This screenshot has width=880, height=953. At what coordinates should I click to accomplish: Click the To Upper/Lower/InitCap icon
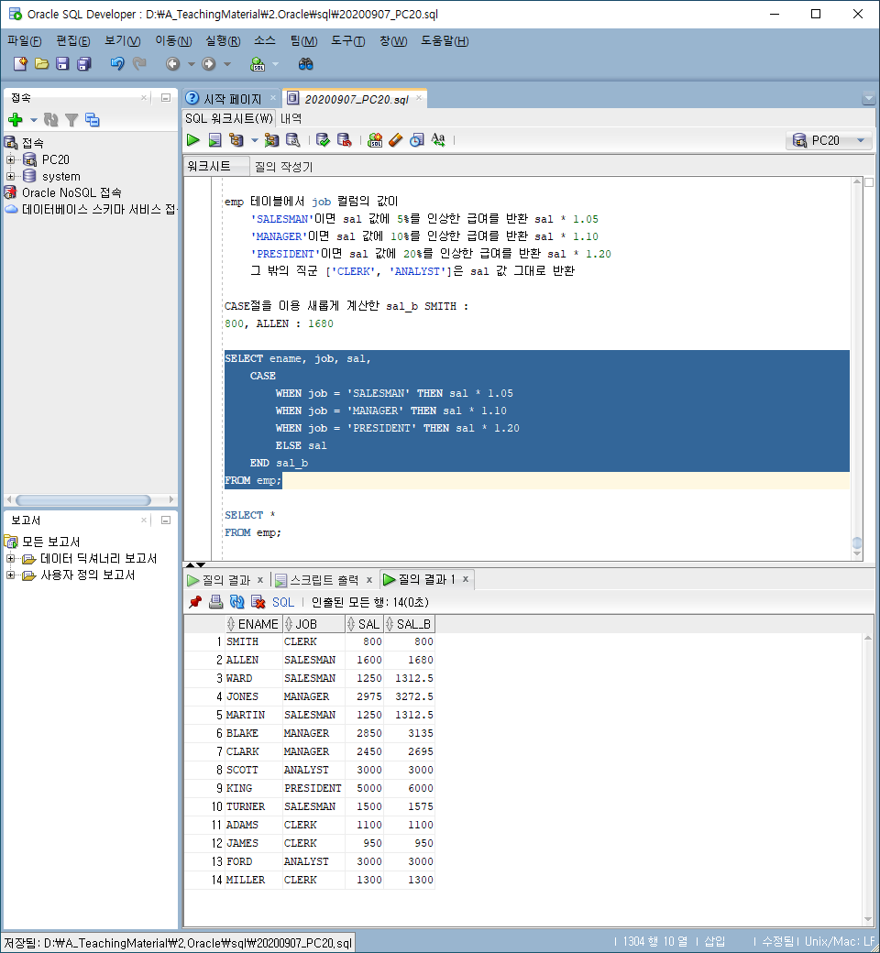tap(438, 140)
